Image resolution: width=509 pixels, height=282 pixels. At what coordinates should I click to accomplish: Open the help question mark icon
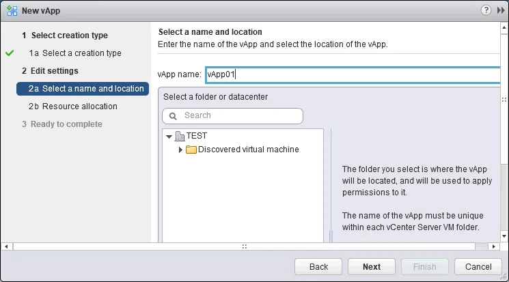click(x=486, y=10)
